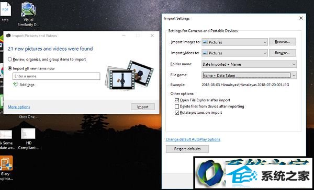
Task: Open the HD Compliant desktop file
Action: click(28, 139)
